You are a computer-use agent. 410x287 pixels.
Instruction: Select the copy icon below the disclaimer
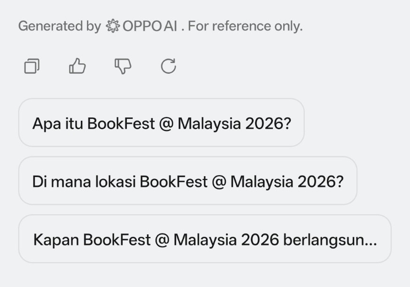pyautogui.click(x=31, y=66)
